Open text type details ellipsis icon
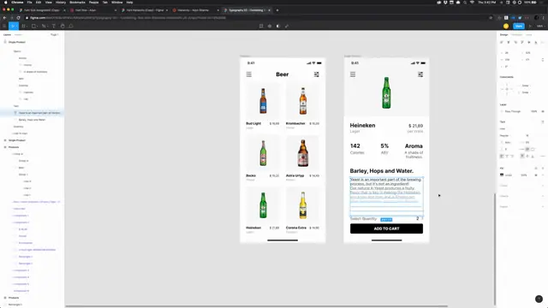The width and height of the screenshot is (548, 308). tap(542, 156)
